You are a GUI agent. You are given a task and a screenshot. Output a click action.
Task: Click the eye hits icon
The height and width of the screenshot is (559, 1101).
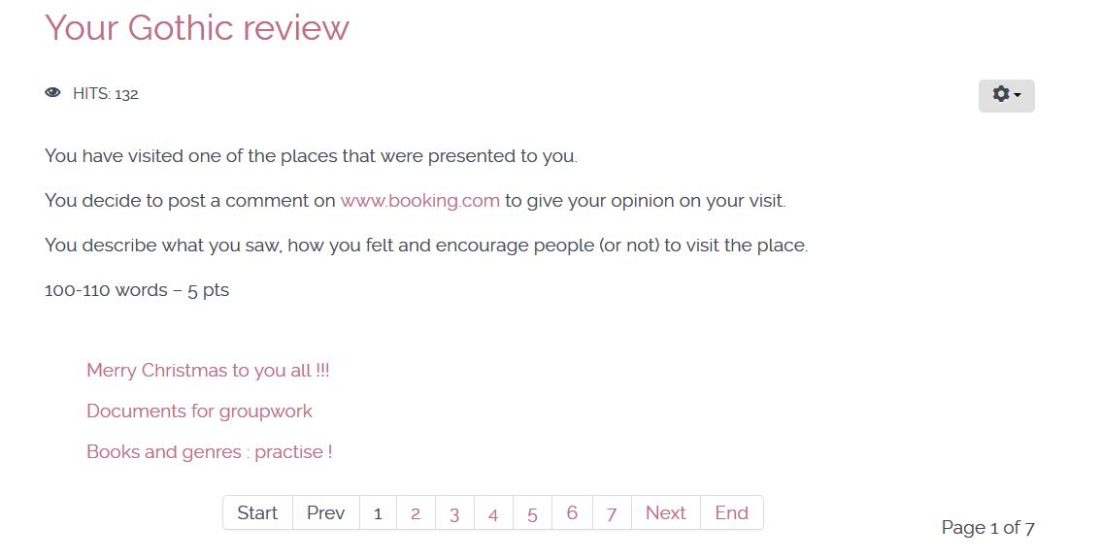point(52,93)
